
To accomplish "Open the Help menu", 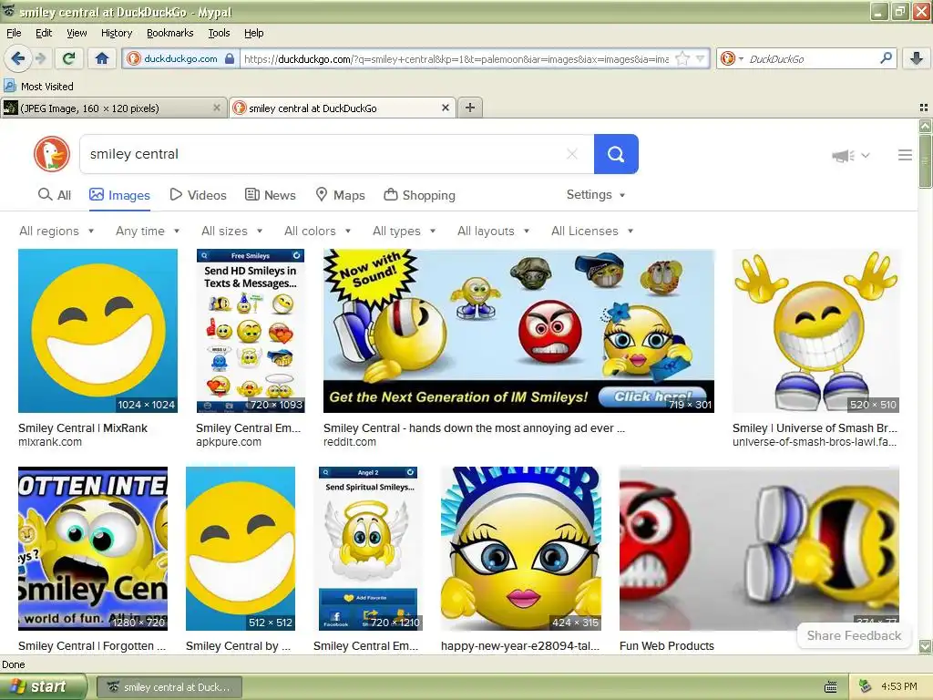I will click(253, 33).
